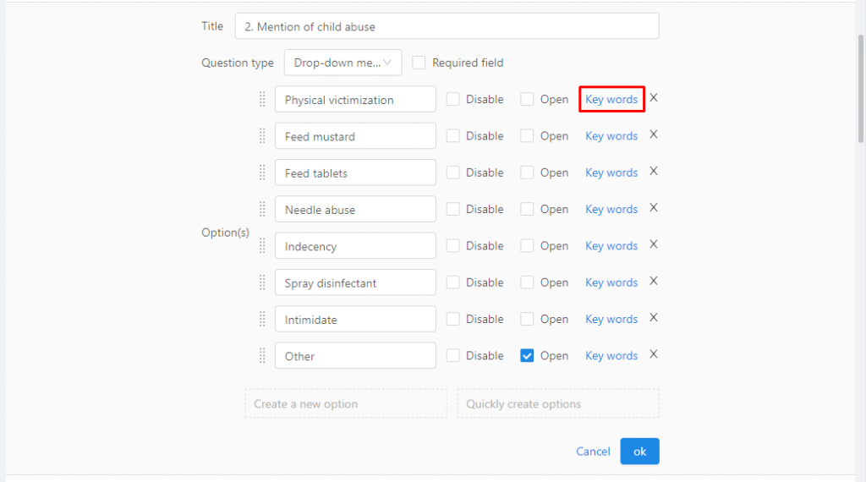Click the Quickly create options box

click(x=558, y=403)
